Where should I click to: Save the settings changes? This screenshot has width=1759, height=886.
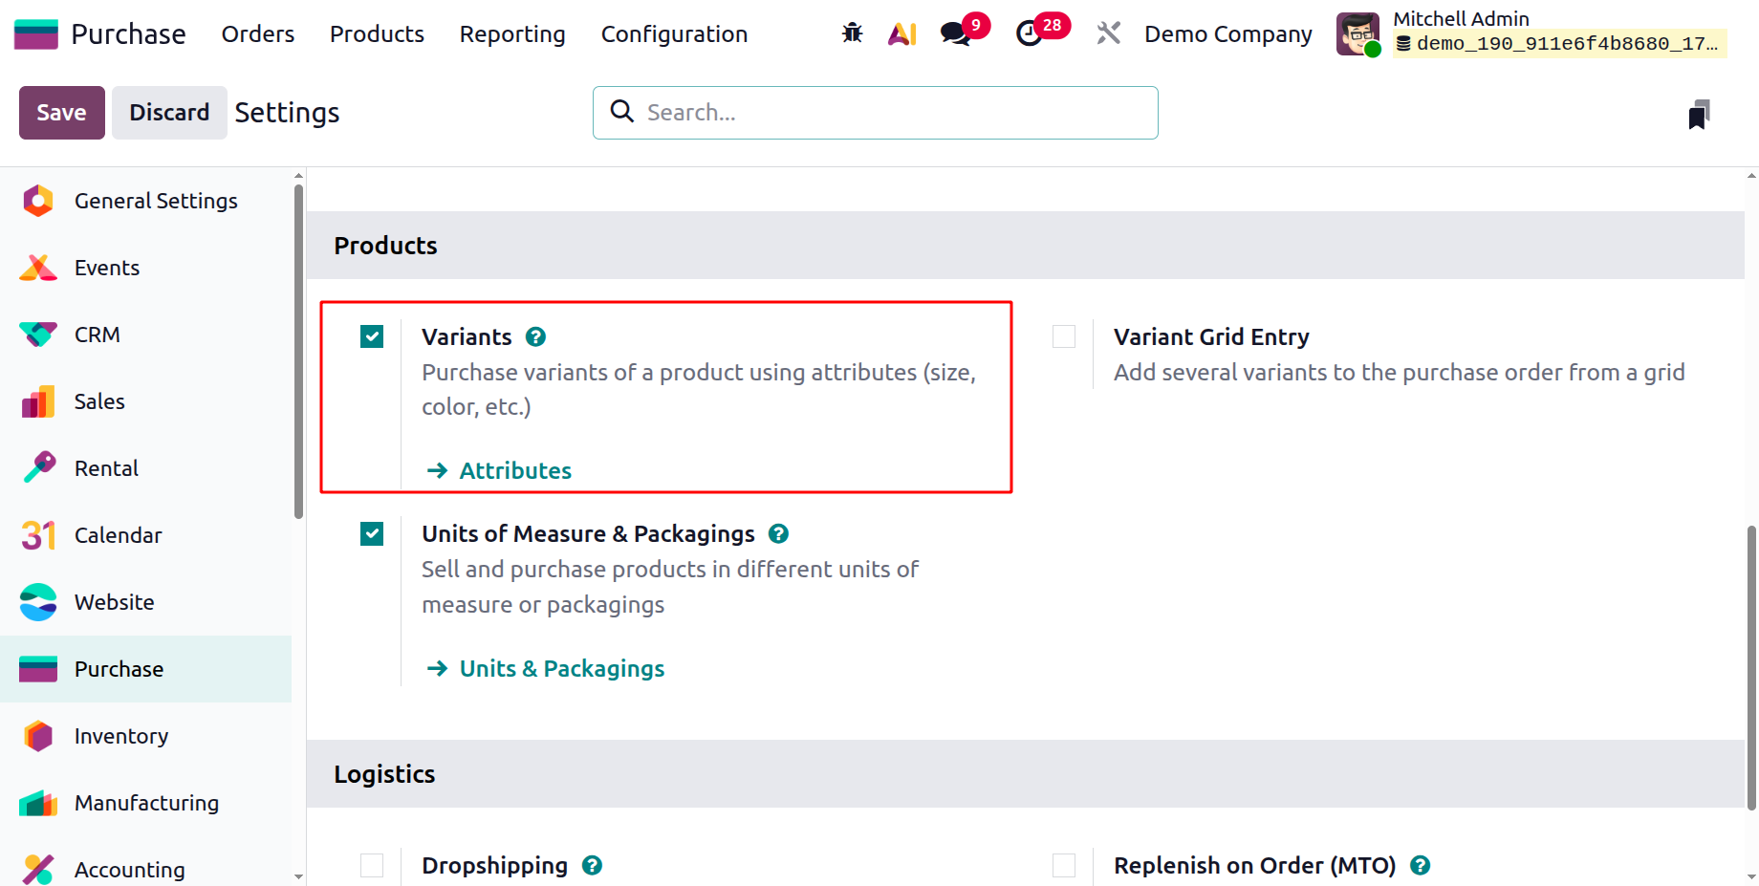[x=61, y=113]
